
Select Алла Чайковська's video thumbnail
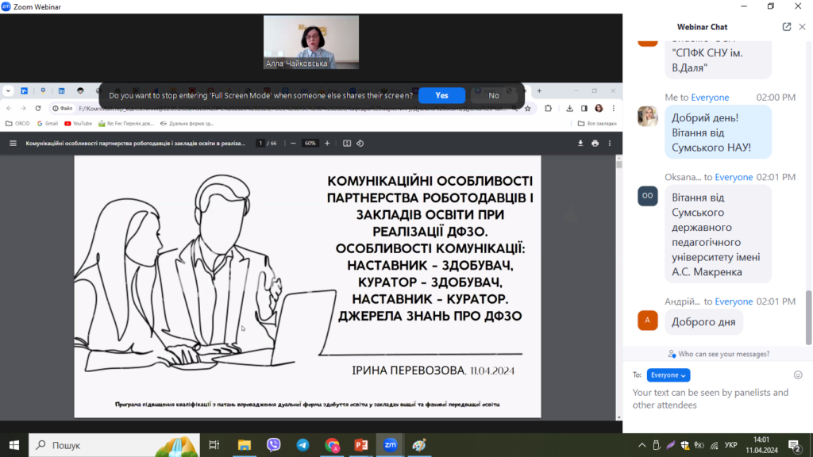pos(311,42)
